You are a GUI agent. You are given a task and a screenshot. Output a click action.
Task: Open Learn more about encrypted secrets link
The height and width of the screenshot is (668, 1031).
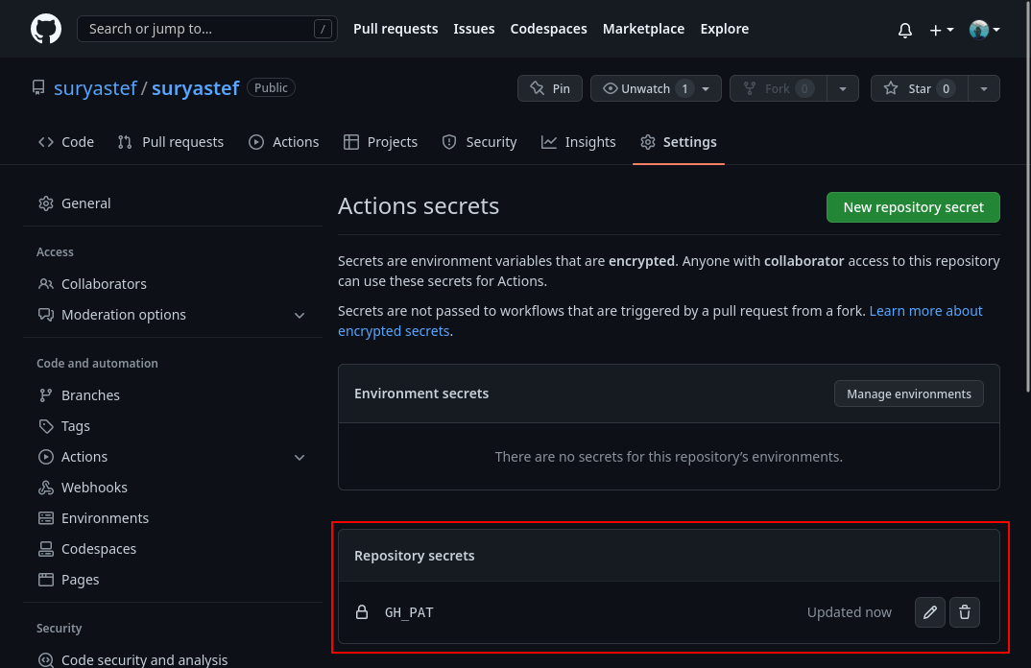coord(925,311)
